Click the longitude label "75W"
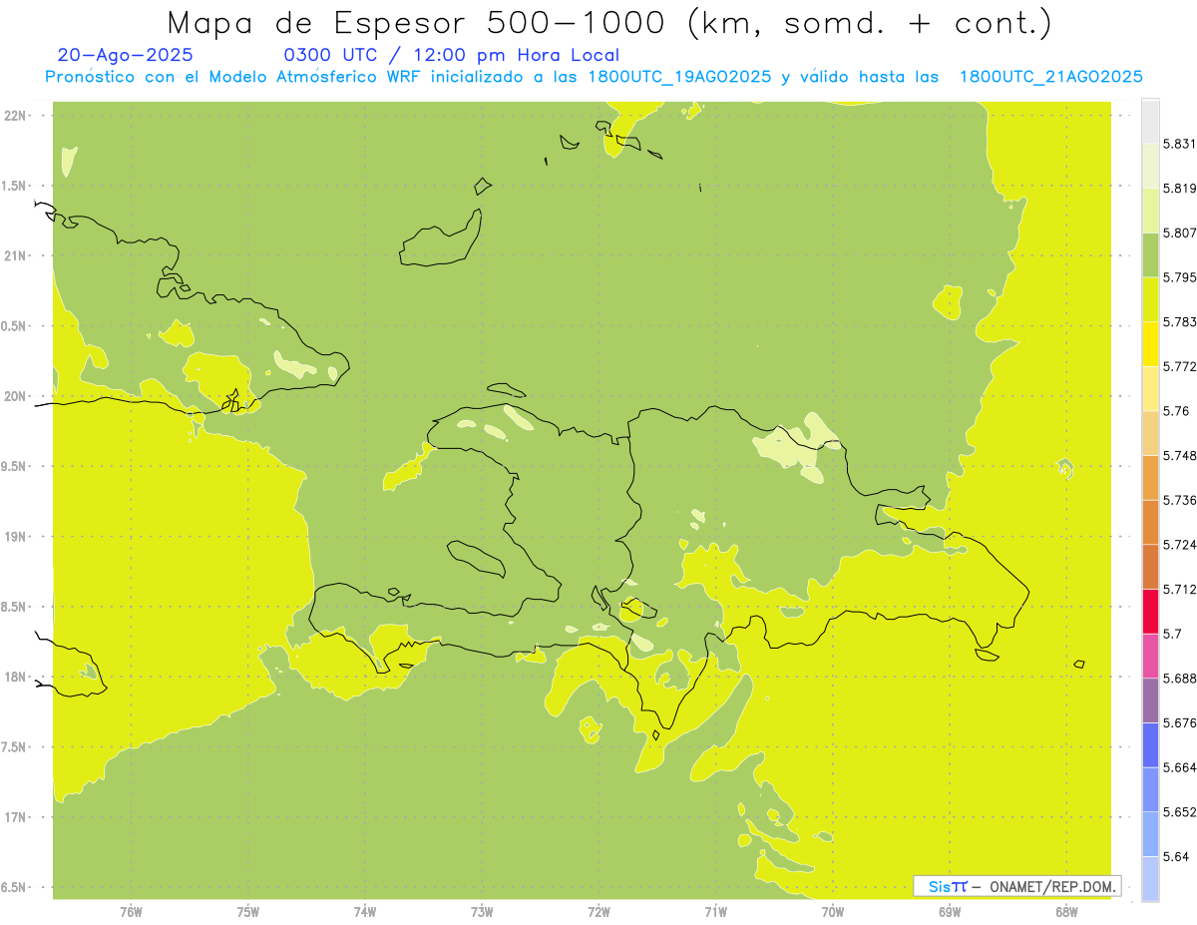 point(247,911)
